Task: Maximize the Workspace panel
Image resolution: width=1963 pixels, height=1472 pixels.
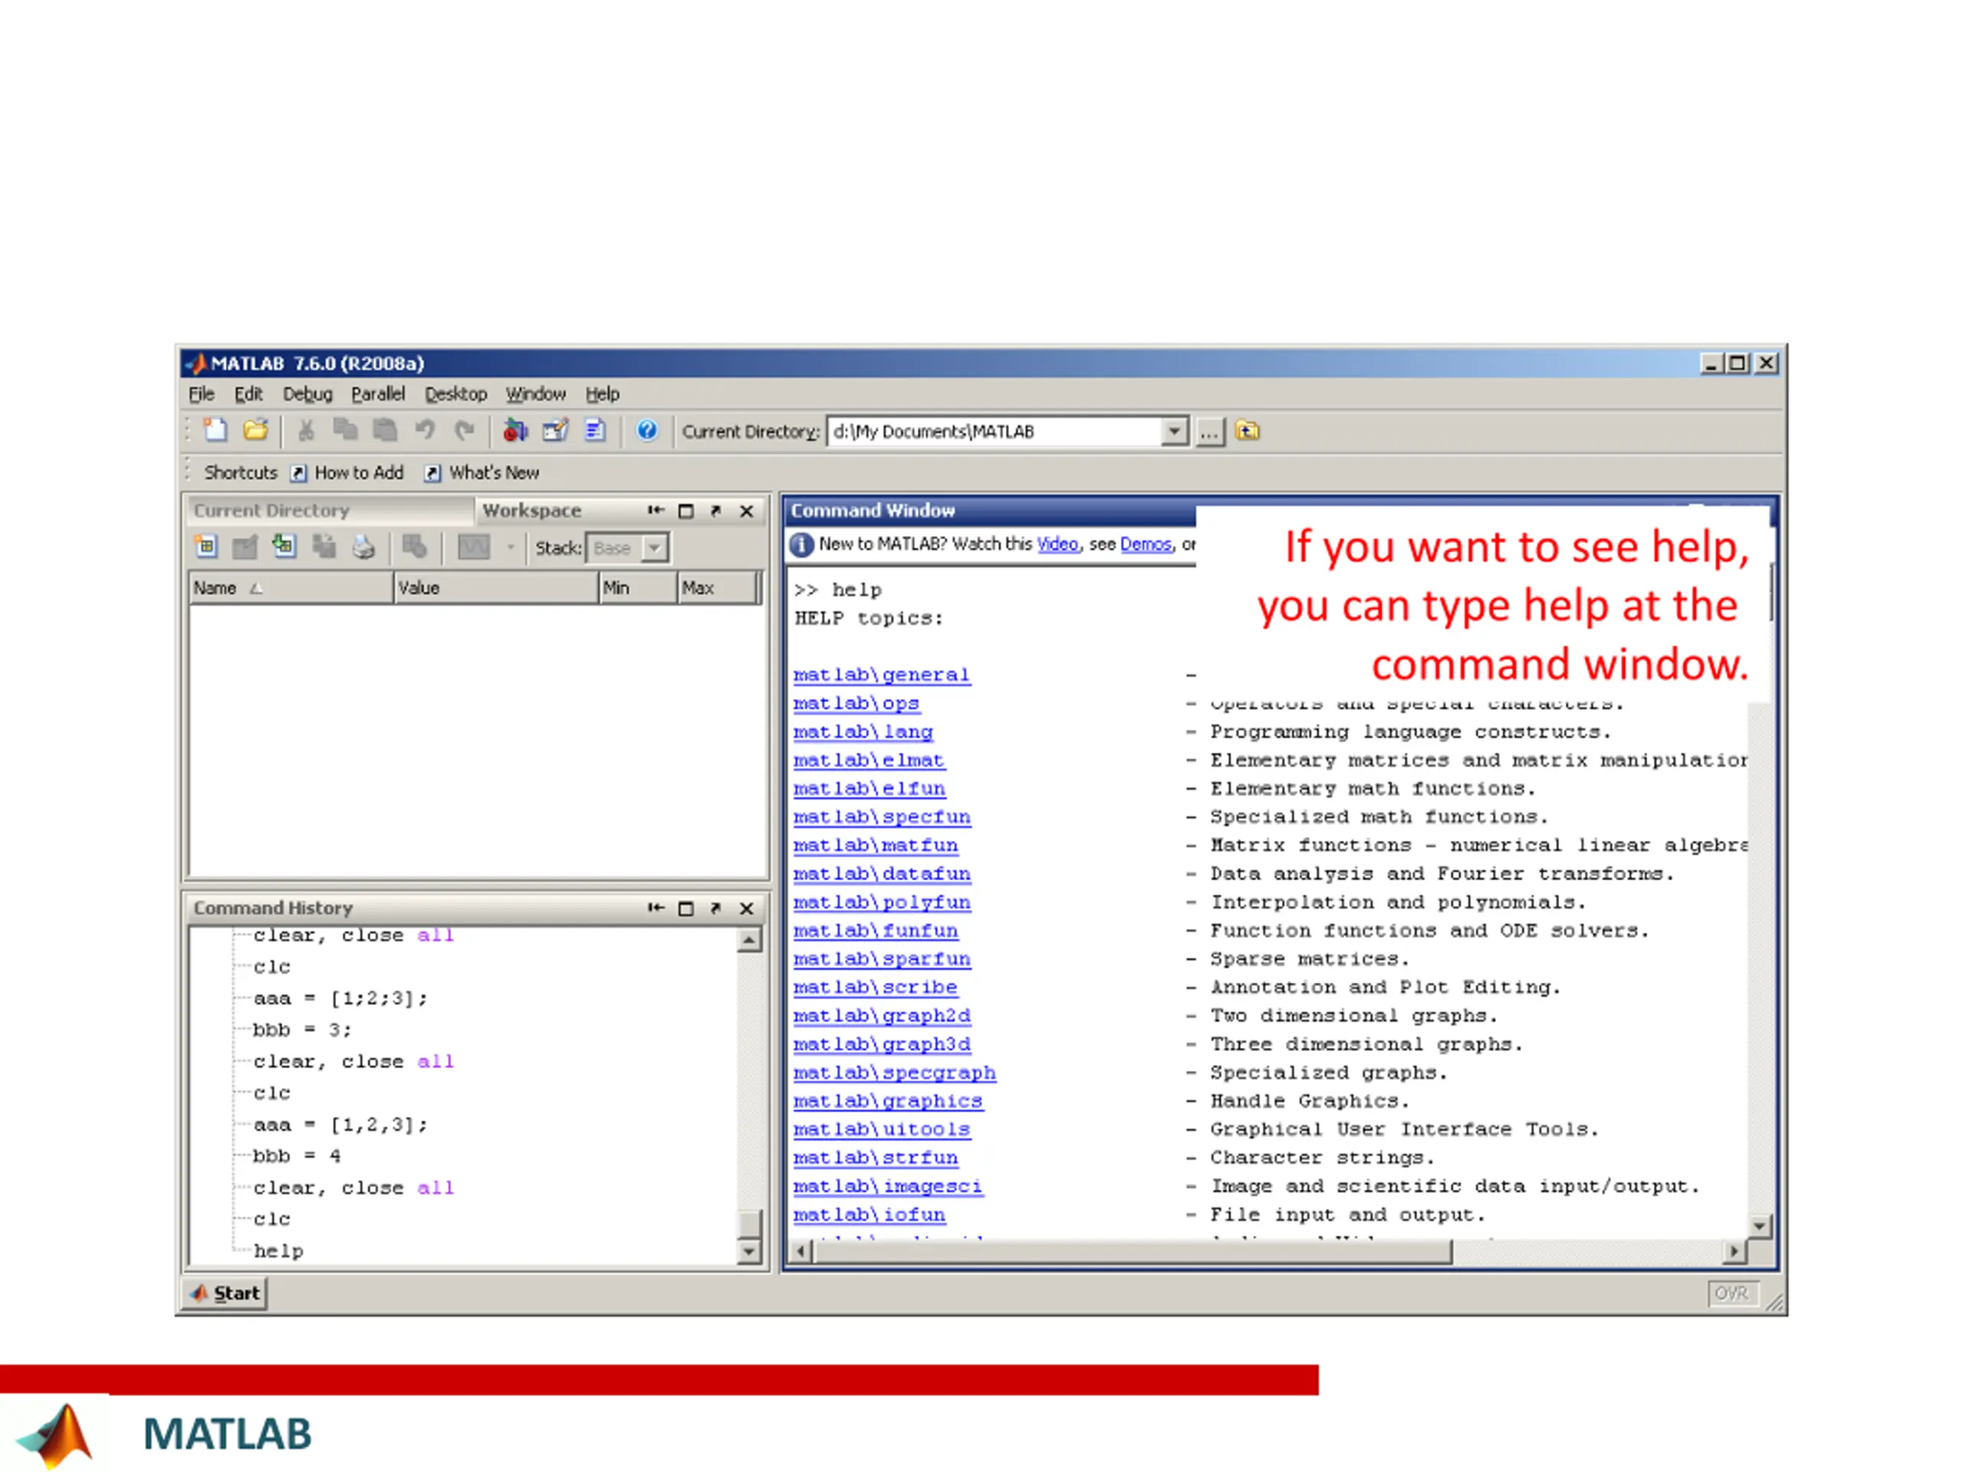Action: pos(686,511)
